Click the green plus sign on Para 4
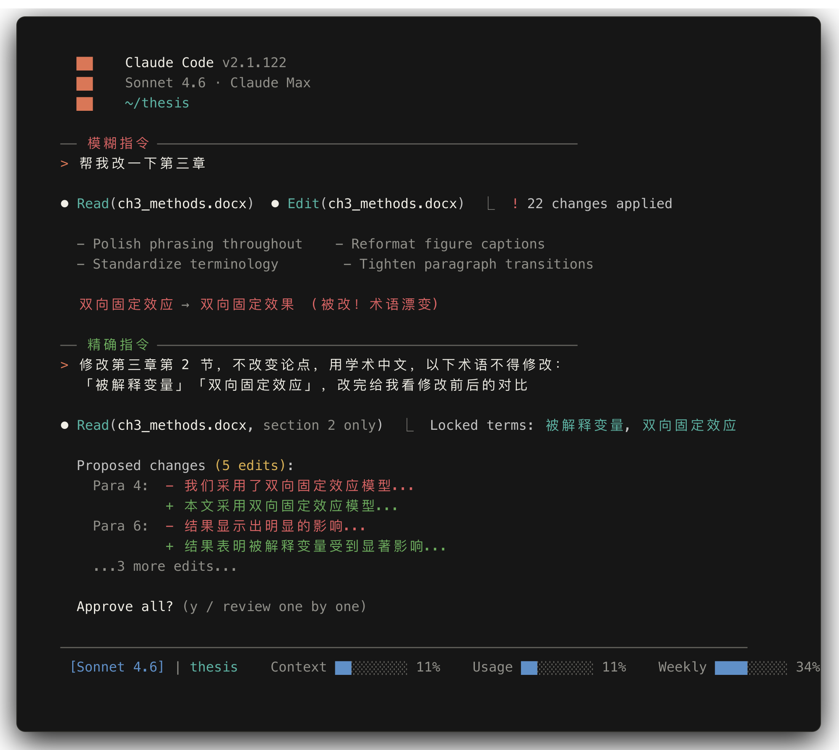 (x=169, y=506)
